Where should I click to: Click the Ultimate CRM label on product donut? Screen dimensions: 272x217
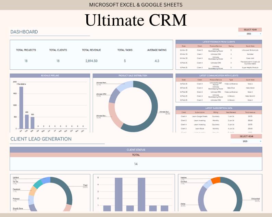point(101,94)
